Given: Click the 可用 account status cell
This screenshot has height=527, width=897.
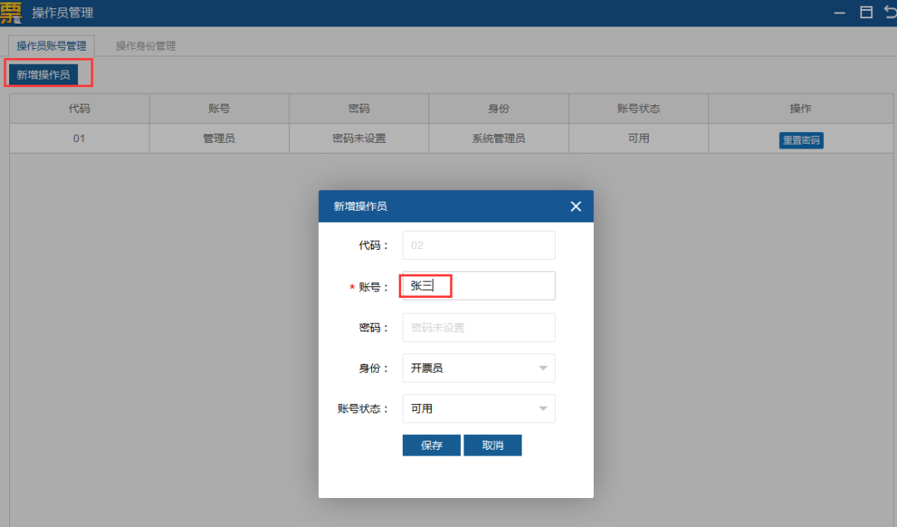Looking at the screenshot, I should point(639,139).
